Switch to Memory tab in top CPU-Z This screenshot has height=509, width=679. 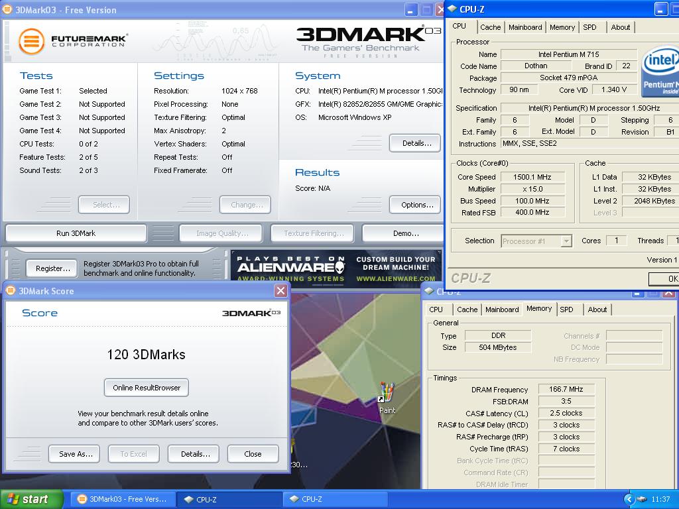562,27
